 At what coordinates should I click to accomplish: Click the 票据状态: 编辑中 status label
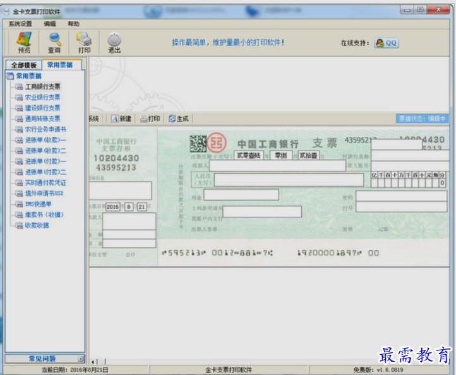point(423,118)
